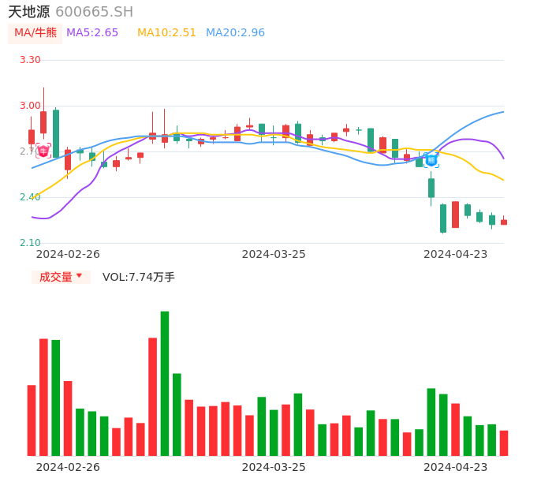Select the tallest green volume bar

pos(165,383)
